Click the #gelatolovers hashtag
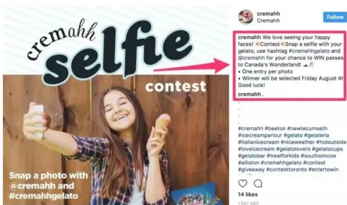Screen dimensions: 347x205 pos(293,149)
